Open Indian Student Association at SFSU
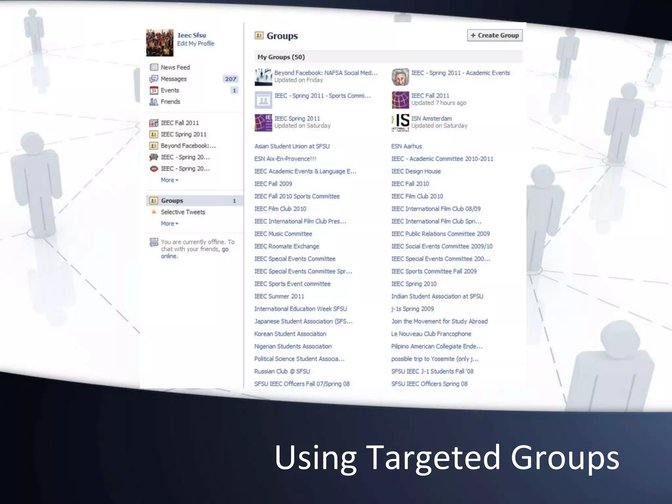This screenshot has width=672, height=504. [437, 296]
